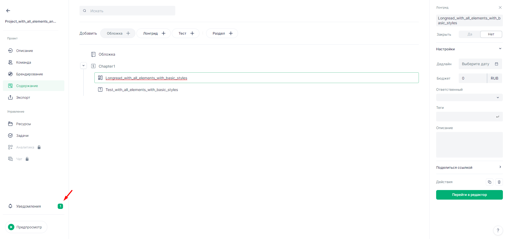Click the trash delete icon

click(x=499, y=182)
